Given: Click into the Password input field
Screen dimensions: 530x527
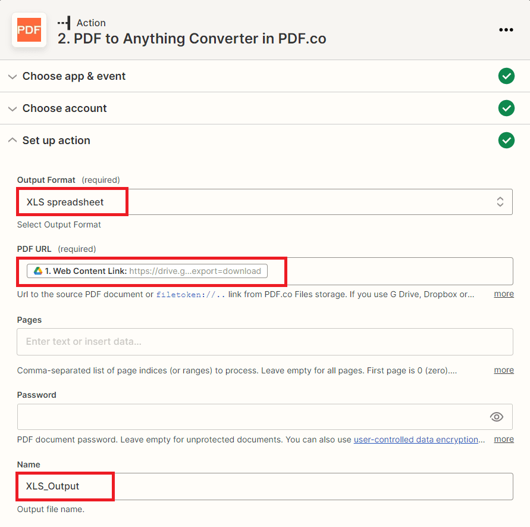Looking at the screenshot, I should coord(250,417).
